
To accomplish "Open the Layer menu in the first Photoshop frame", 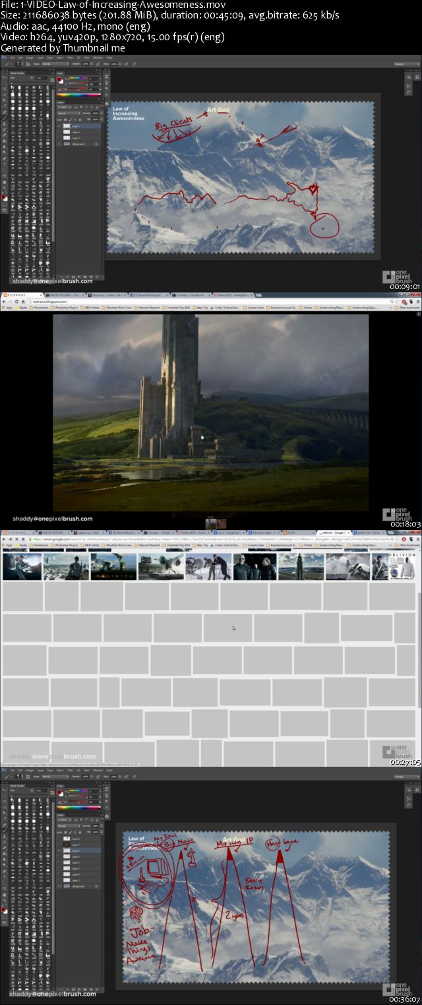I will pyautogui.click(x=40, y=57).
